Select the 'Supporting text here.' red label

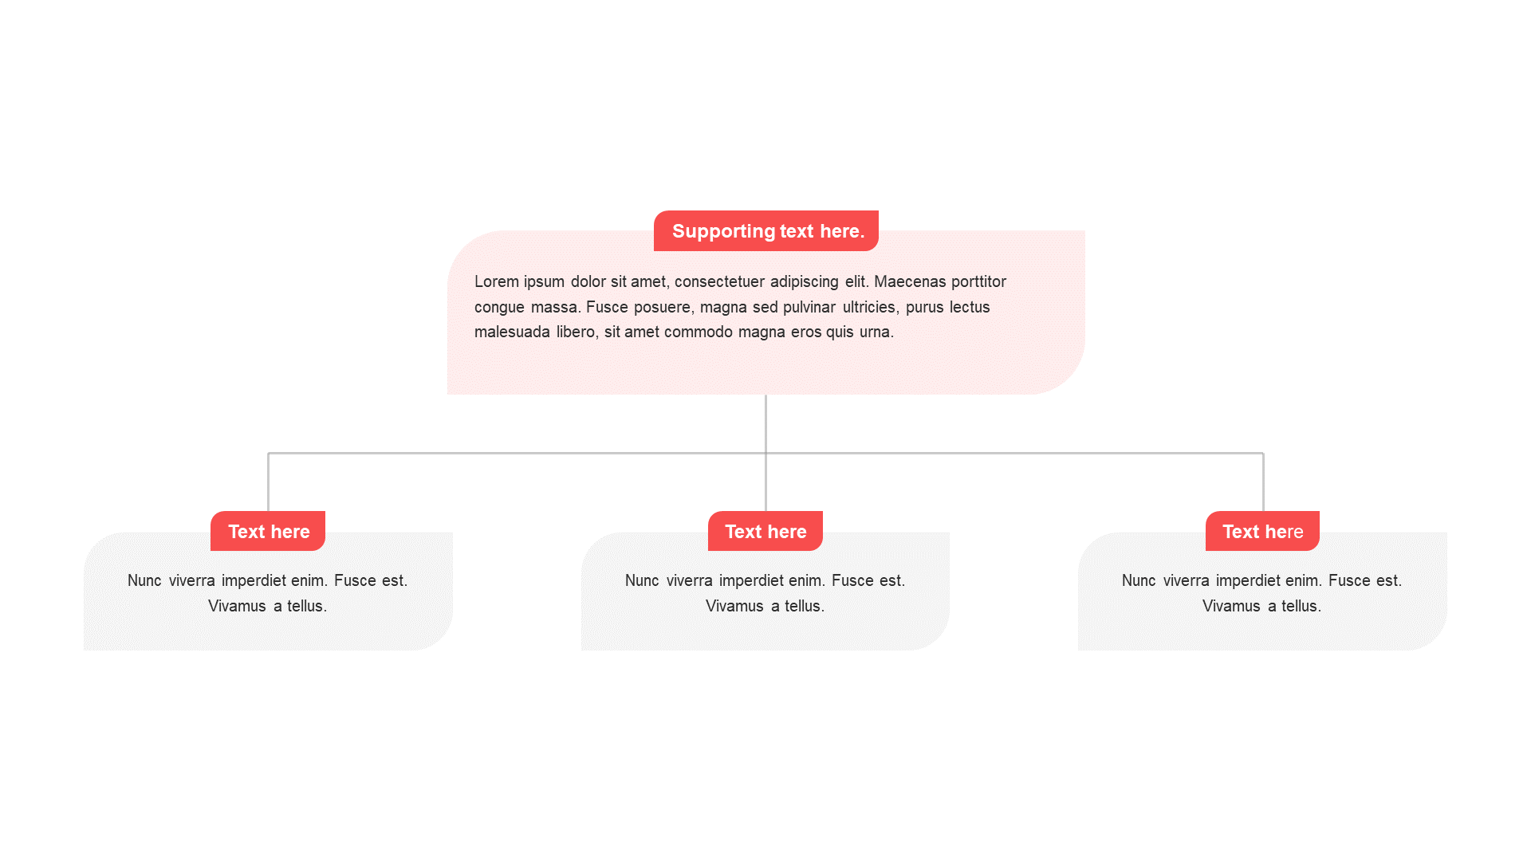click(x=765, y=230)
